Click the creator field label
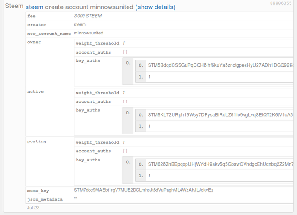 (37, 25)
